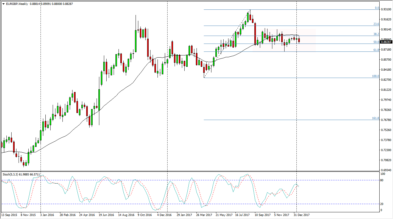Viewport: 393px width, 219px height.
Task: Click the 161.8 Fibonacci extension label
Action: tap(375, 118)
